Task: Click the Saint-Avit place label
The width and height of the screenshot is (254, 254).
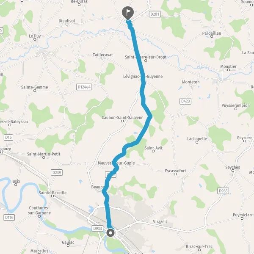Action: (x=153, y=148)
